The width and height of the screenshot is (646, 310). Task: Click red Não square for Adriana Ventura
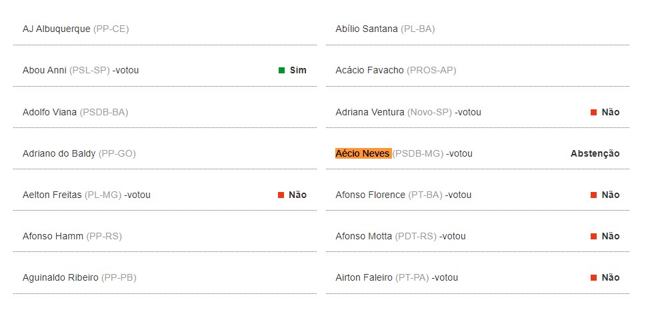point(593,112)
